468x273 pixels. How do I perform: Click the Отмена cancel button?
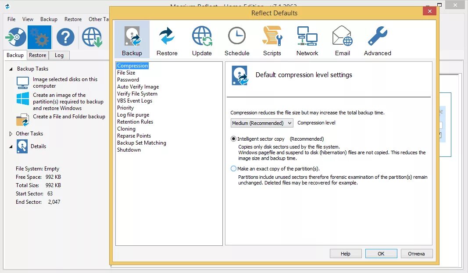(416, 254)
